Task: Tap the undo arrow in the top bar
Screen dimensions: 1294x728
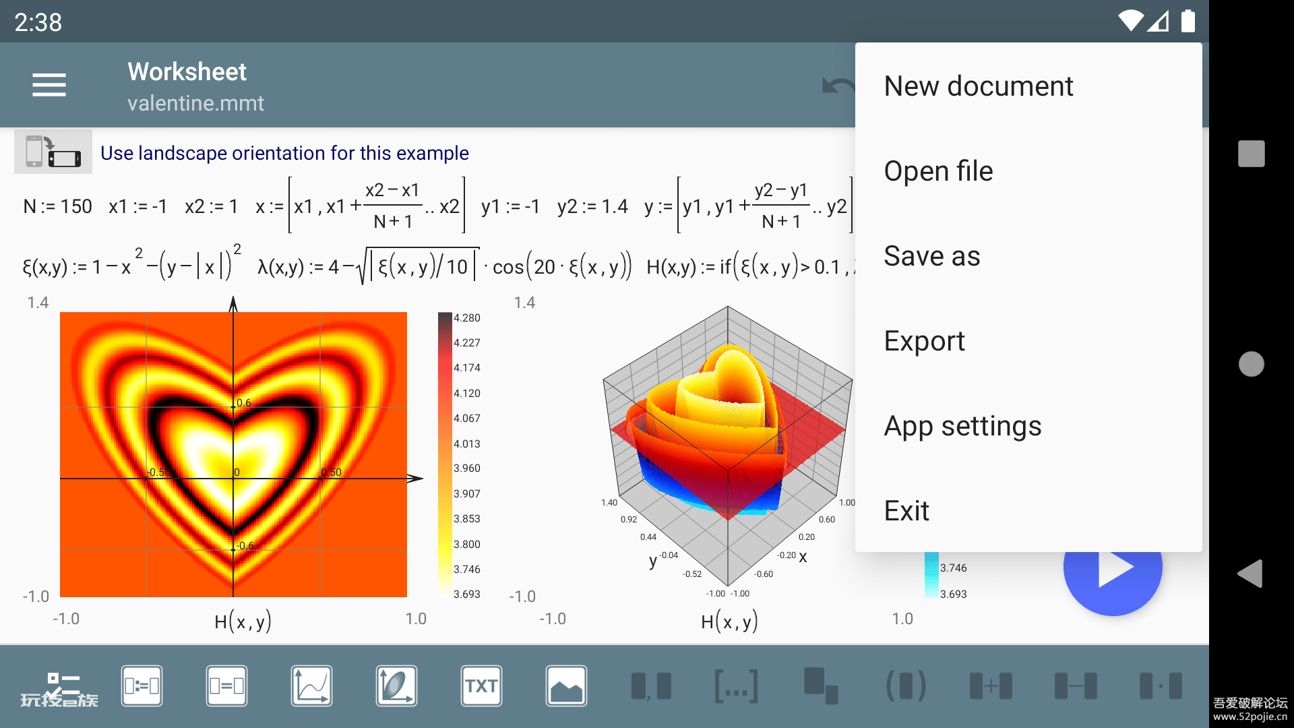Action: 838,86
